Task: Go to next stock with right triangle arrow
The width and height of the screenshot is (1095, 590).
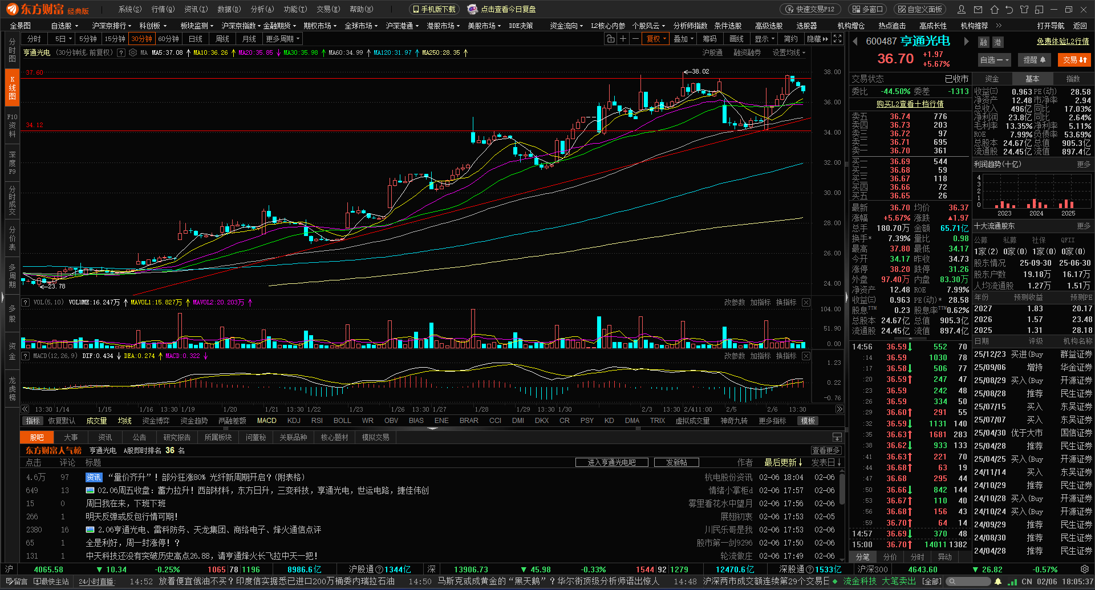Action: 966,41
